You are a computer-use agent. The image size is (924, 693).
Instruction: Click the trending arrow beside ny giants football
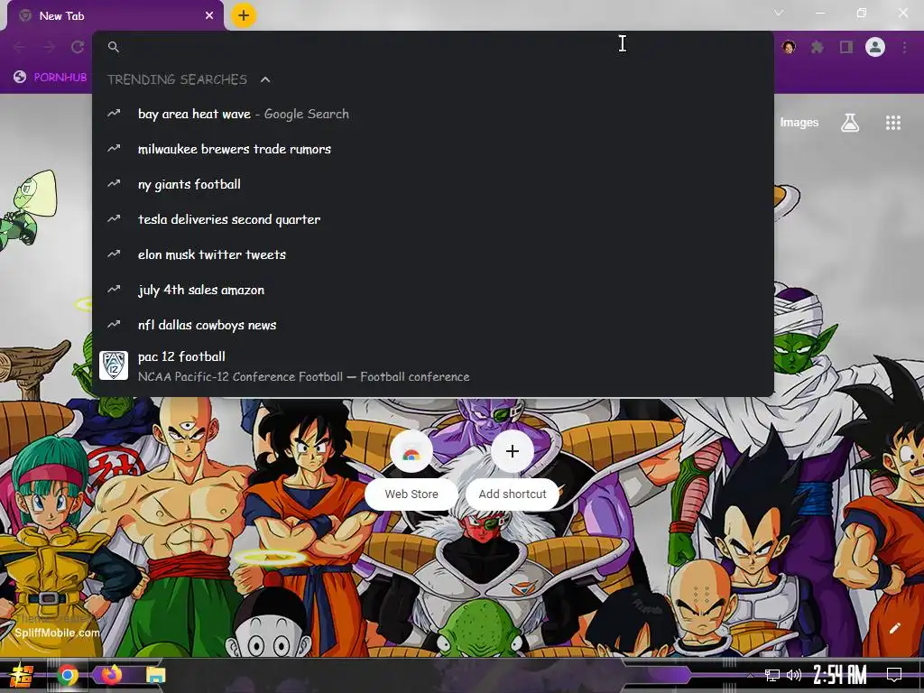click(x=114, y=184)
